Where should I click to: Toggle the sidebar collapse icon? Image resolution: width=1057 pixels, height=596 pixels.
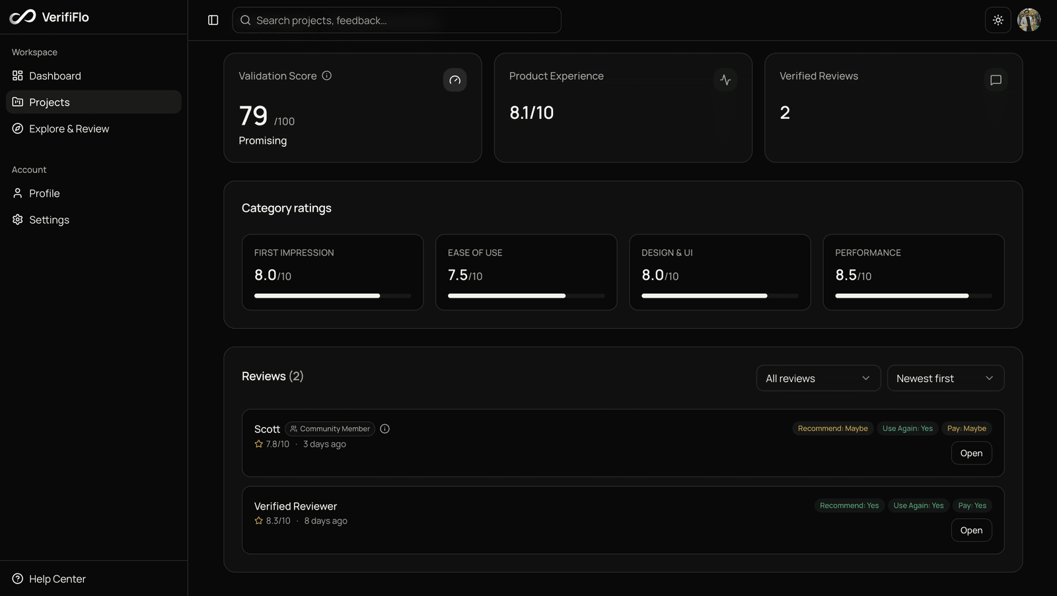[x=213, y=20]
